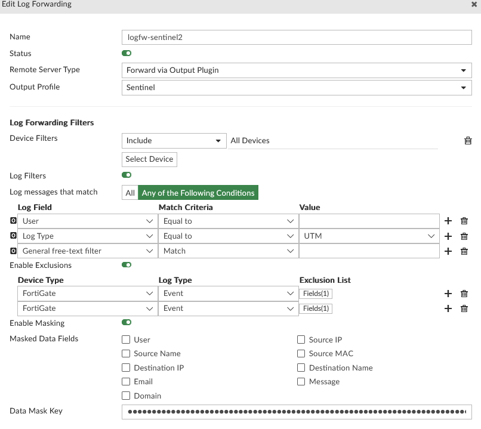
Task: Tick the Email masked data checkbox
Action: click(x=126, y=382)
